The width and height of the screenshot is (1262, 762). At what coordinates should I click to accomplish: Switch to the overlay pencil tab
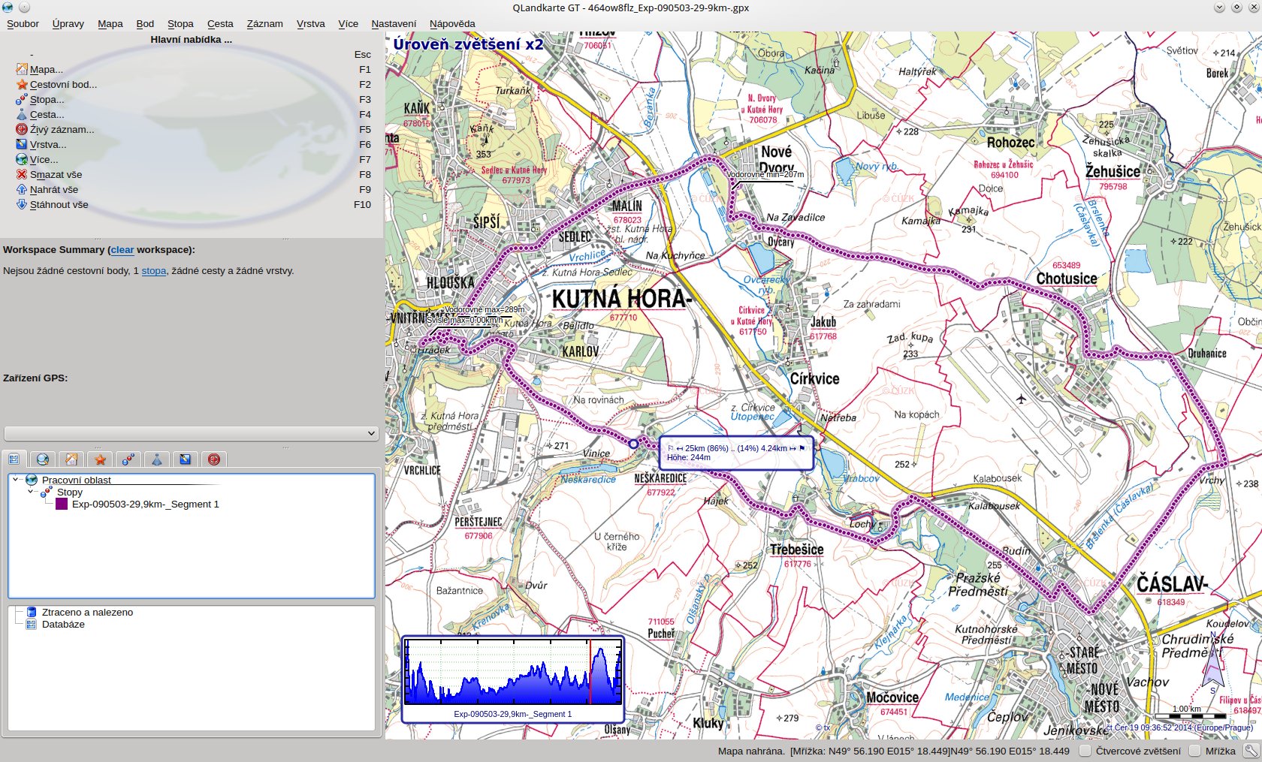coord(186,459)
